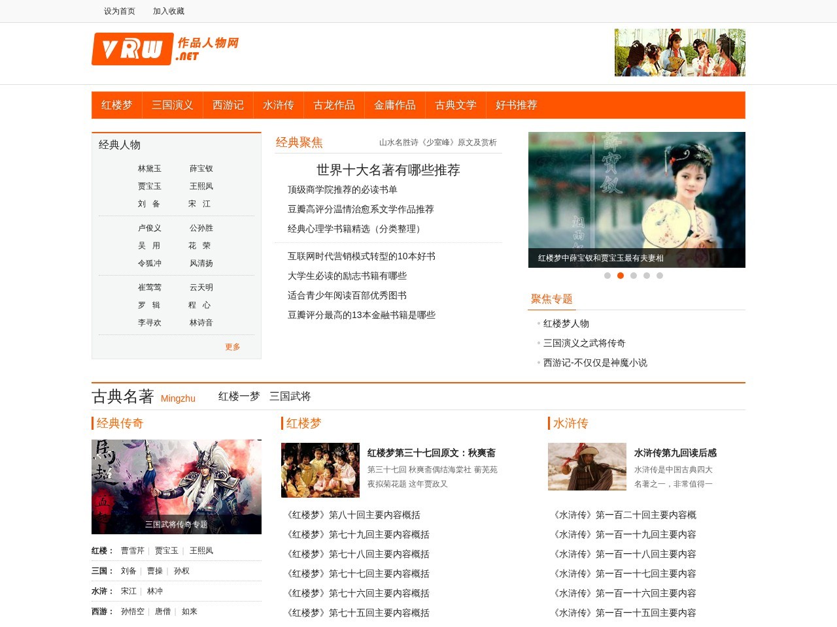The image size is (837, 627).
Task: Click 加入收藏 at the top
Action: point(167,11)
